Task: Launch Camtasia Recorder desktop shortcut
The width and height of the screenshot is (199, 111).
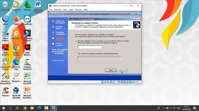Action: 27,64
